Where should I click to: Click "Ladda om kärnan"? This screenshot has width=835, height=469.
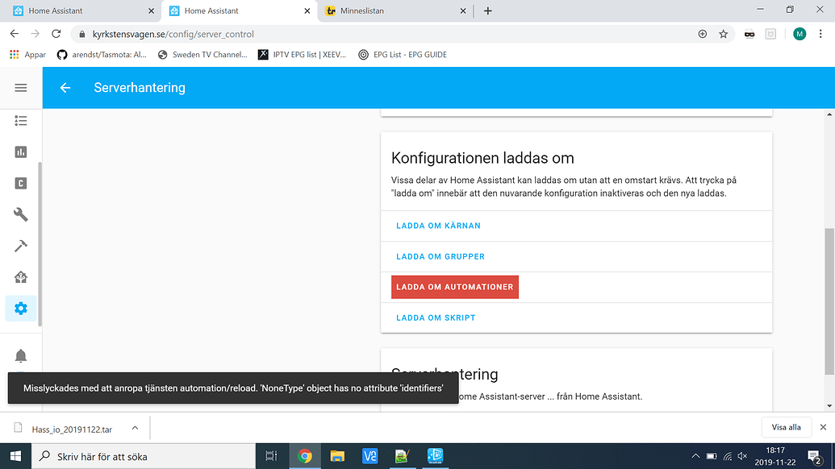point(438,226)
